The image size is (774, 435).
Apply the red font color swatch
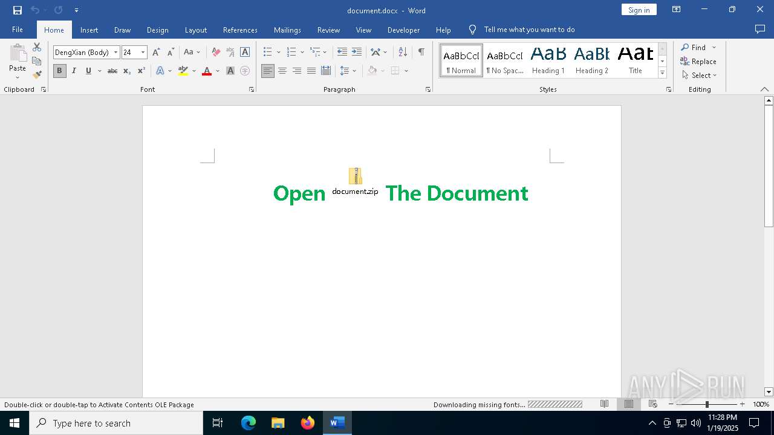tap(207, 71)
